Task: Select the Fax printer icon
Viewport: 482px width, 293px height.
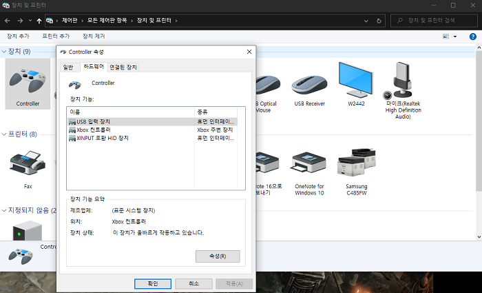Action: (x=28, y=163)
